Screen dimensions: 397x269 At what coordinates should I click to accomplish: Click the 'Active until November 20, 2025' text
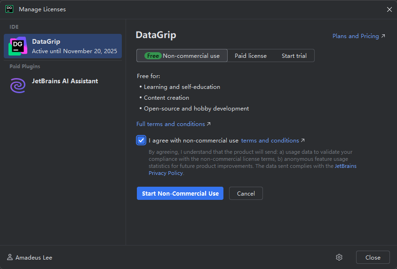click(74, 51)
